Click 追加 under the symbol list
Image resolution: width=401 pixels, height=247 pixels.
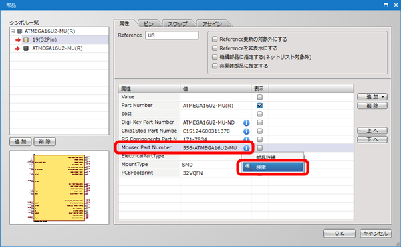21,141
